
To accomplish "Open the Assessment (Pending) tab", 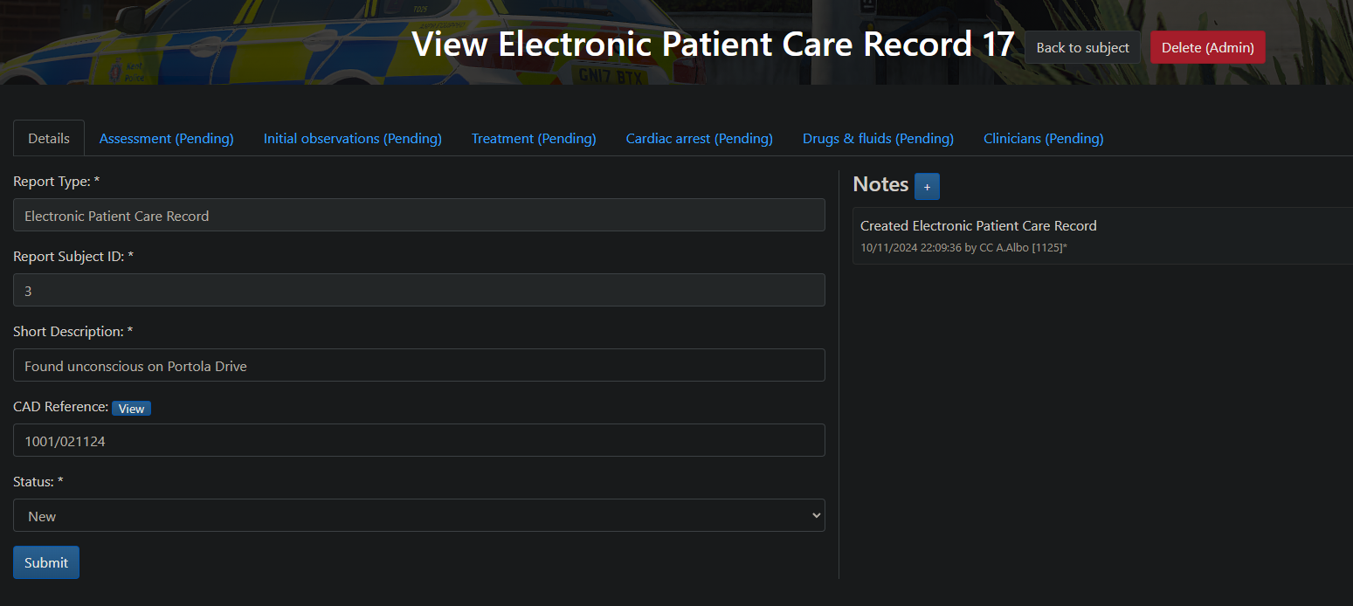I will [x=166, y=138].
